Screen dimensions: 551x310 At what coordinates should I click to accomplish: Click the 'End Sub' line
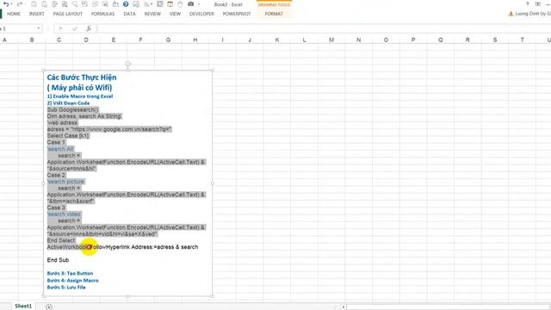(x=58, y=260)
